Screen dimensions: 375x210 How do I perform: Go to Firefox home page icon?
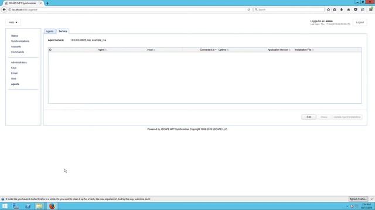click(x=349, y=10)
